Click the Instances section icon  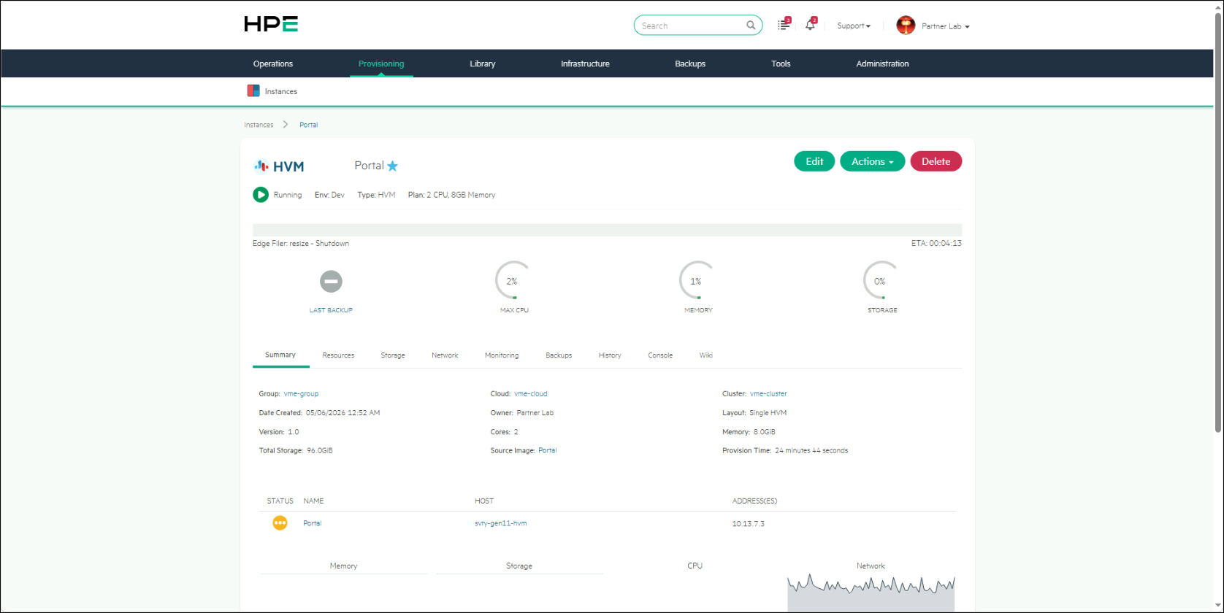(253, 91)
